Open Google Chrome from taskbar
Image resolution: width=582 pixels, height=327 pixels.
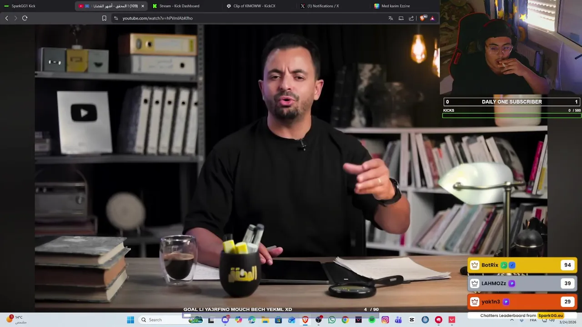345,320
